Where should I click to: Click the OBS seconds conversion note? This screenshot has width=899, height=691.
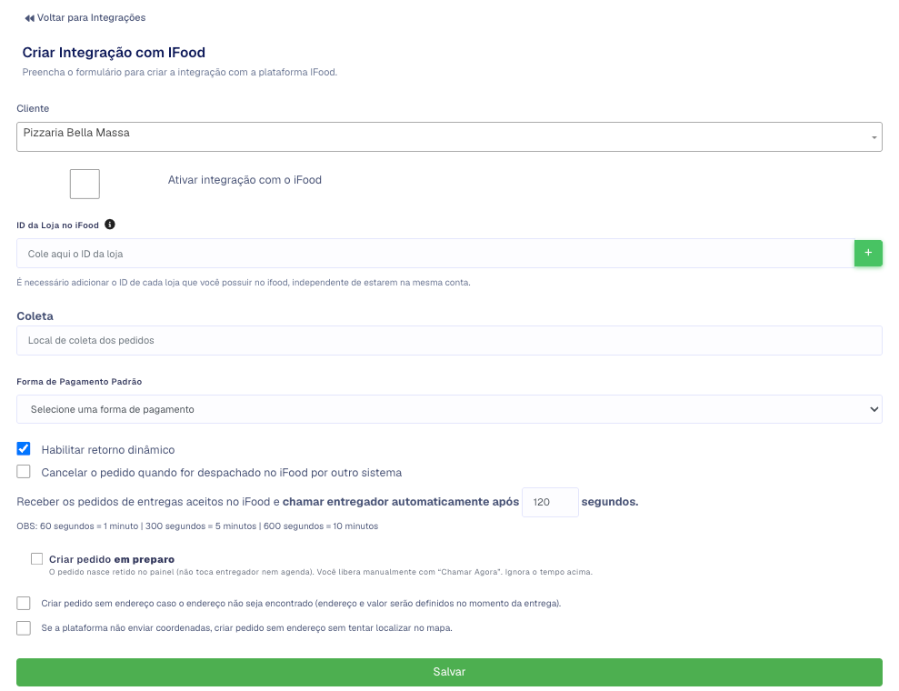(x=197, y=526)
